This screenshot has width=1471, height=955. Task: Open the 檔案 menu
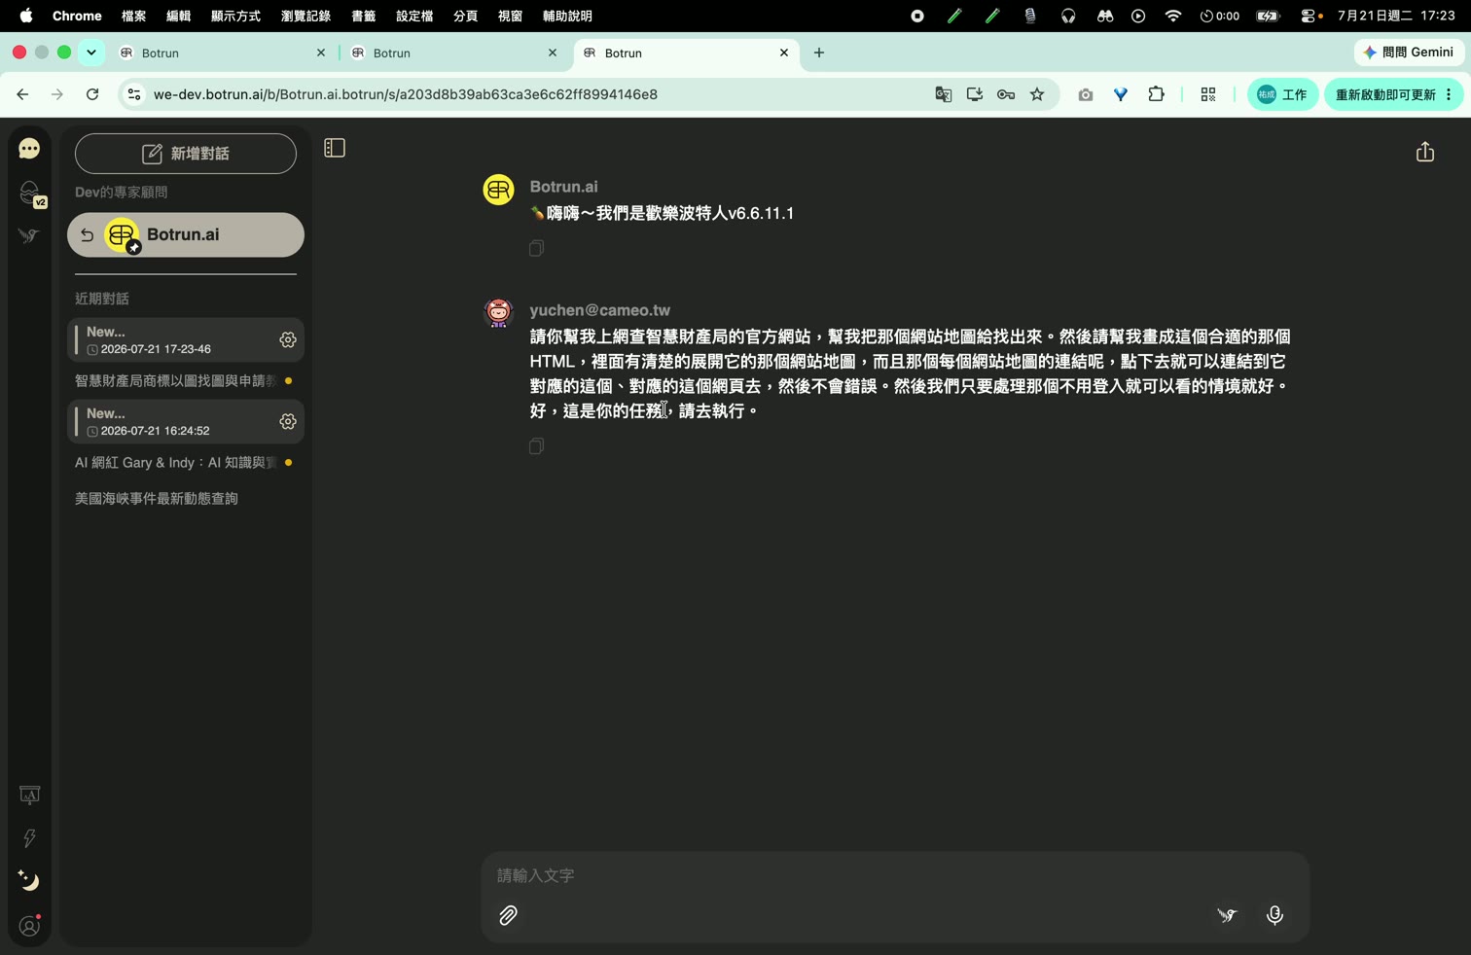click(133, 16)
